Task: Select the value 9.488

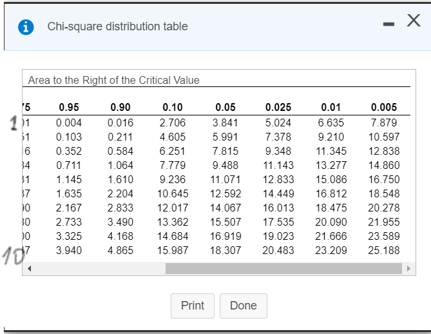Action: (225, 165)
